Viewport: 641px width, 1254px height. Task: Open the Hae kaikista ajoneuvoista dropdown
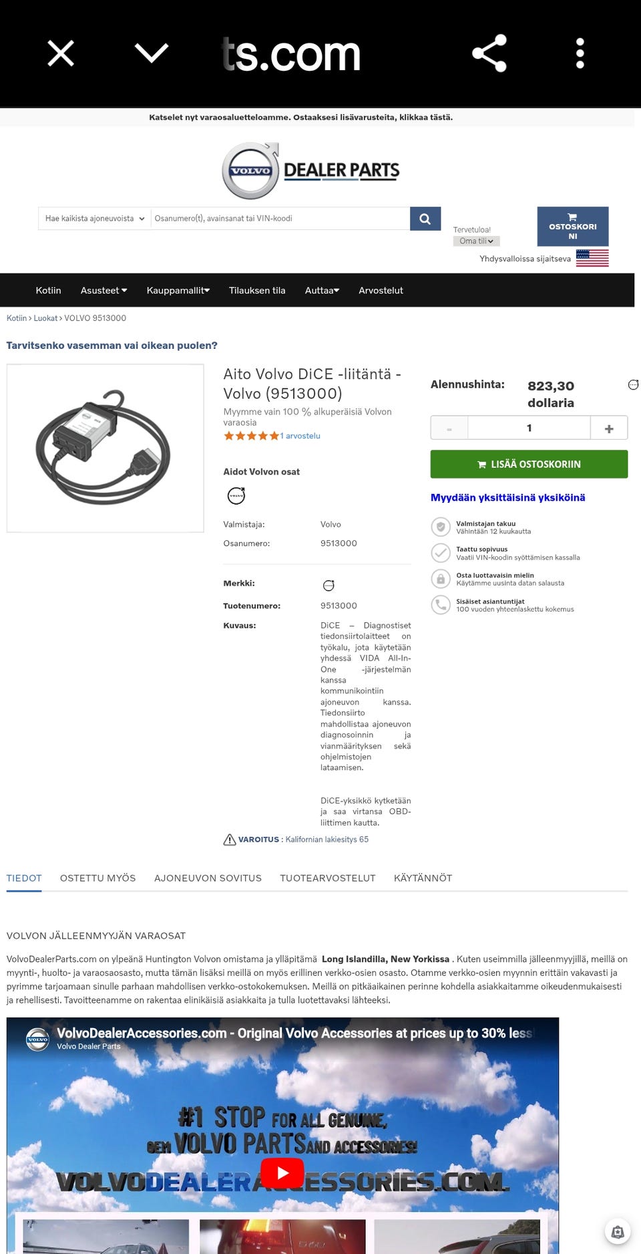point(95,219)
